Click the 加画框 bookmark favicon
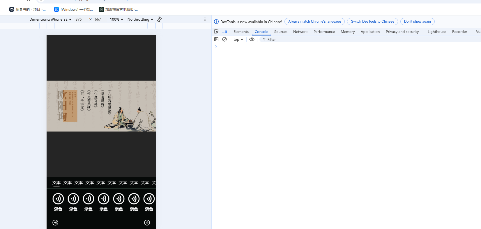481x229 pixels. [101, 9]
